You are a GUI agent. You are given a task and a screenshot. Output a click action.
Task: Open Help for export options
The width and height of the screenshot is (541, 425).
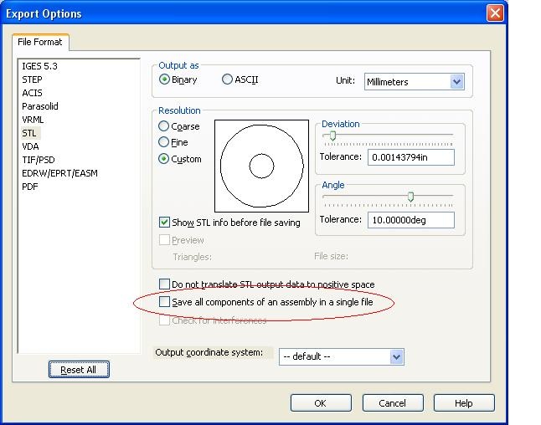pyautogui.click(x=464, y=403)
